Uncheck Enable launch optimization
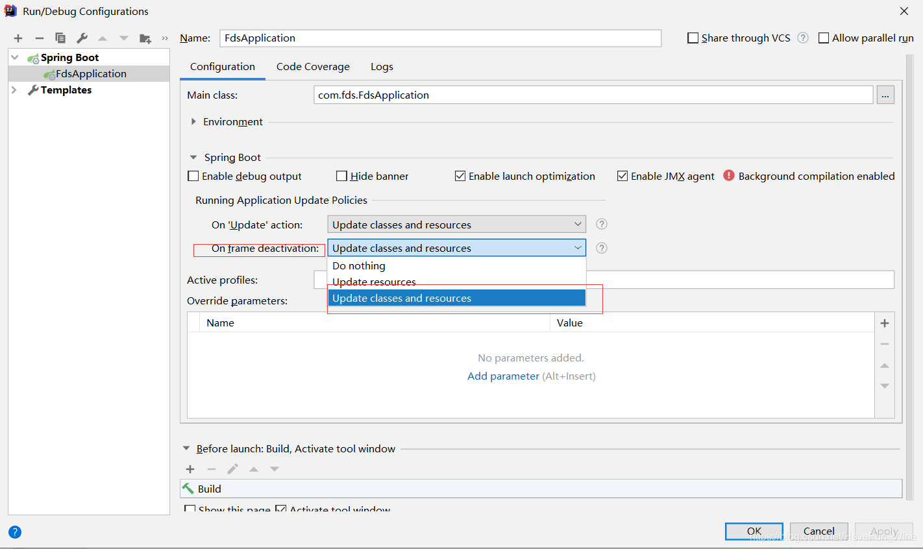This screenshot has width=923, height=549. click(460, 176)
